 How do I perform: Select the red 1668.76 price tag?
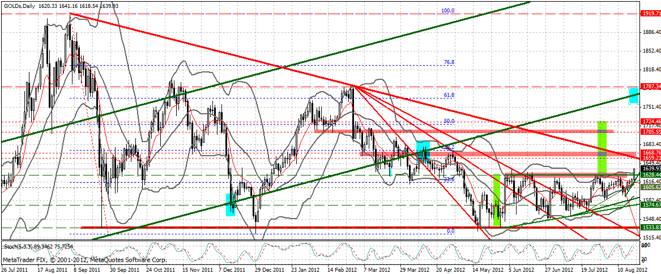(x=650, y=152)
